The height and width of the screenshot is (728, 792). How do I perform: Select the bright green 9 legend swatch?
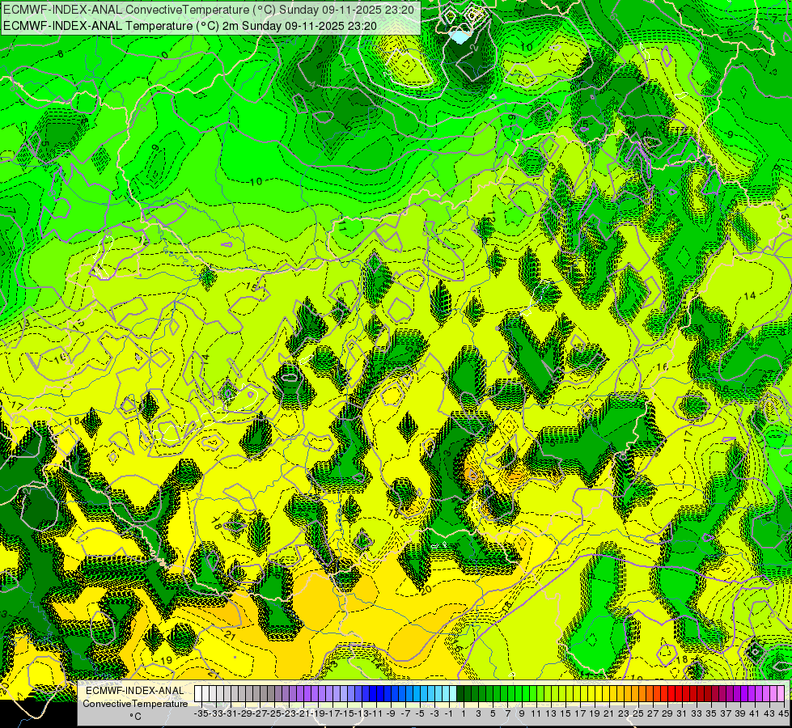tap(519, 693)
